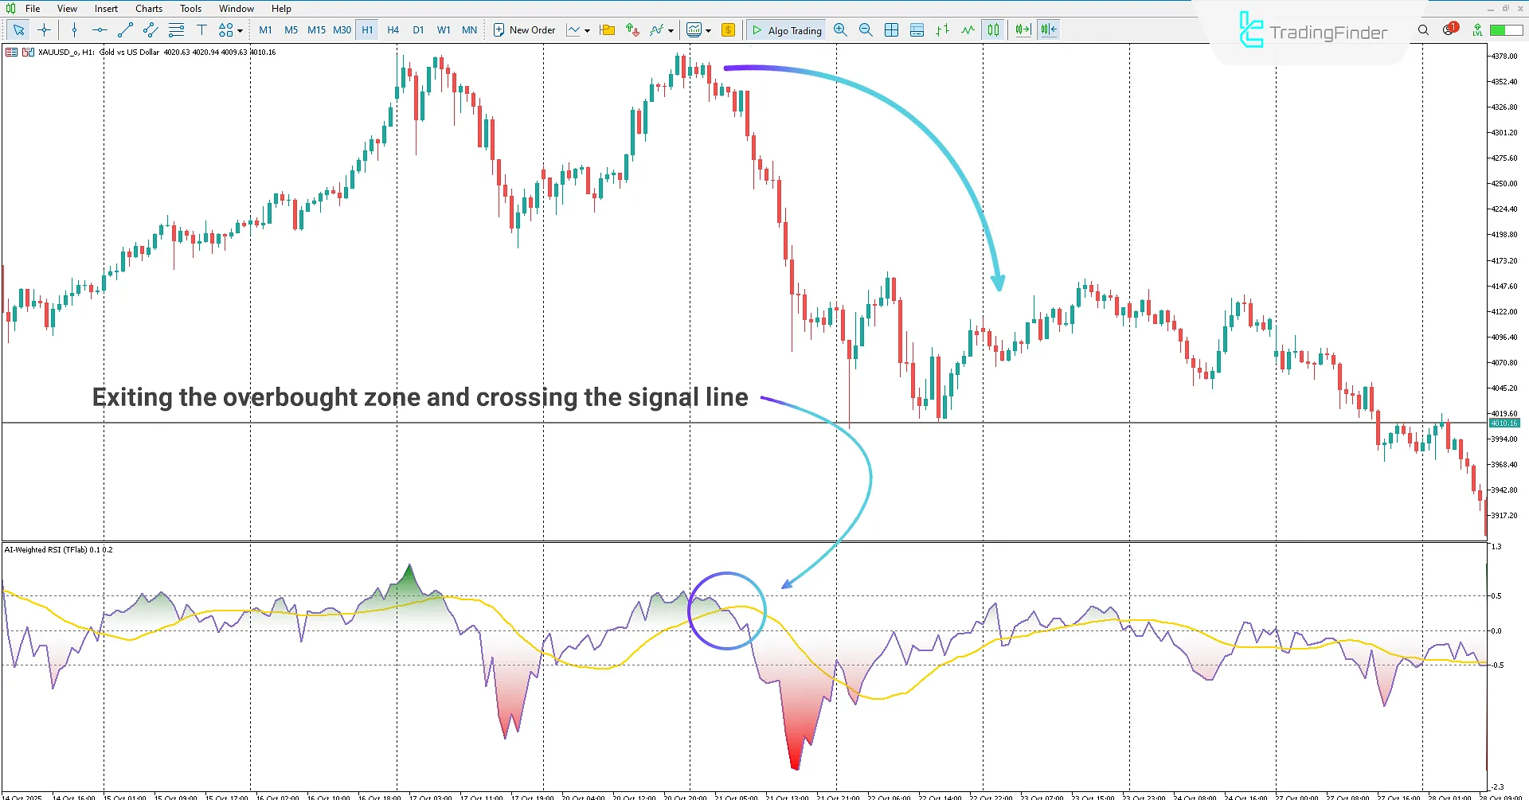Toggle auto scroll to latest bar
The height and width of the screenshot is (800, 1529).
point(1023,29)
